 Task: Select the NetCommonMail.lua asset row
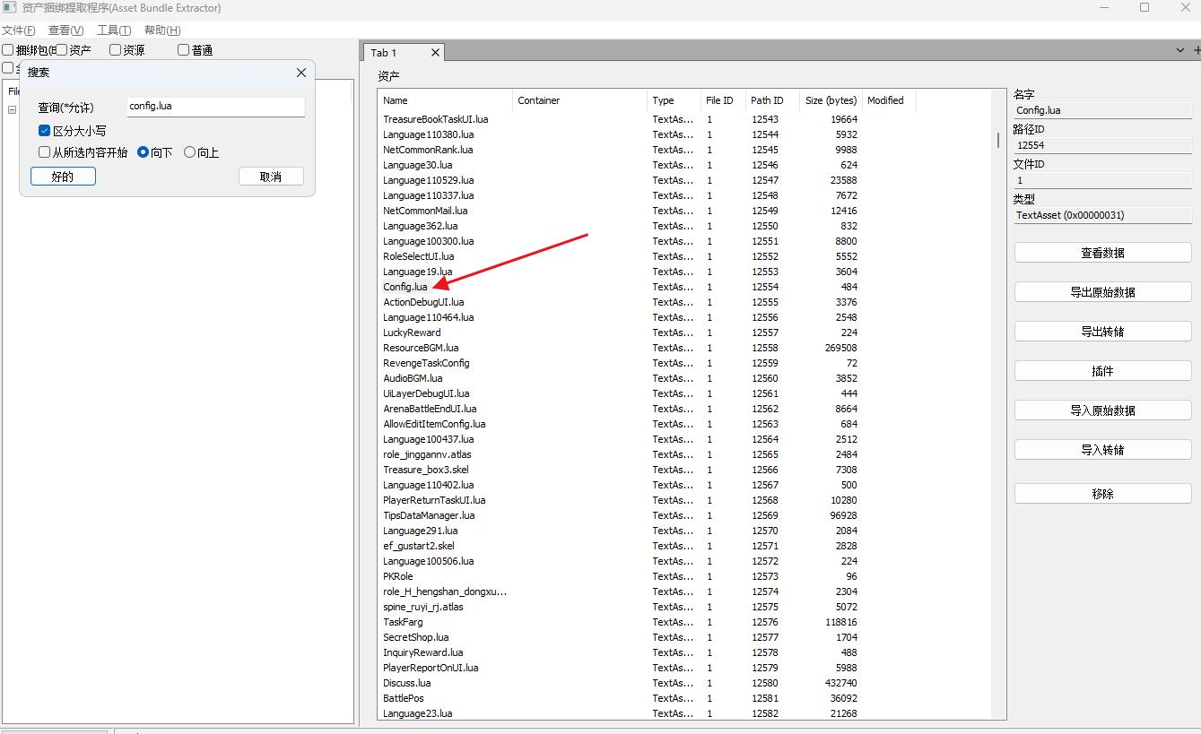point(620,211)
